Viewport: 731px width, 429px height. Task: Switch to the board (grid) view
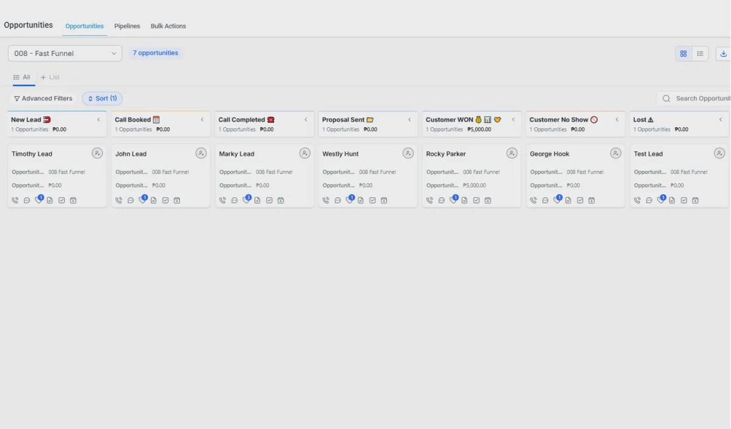coord(683,54)
